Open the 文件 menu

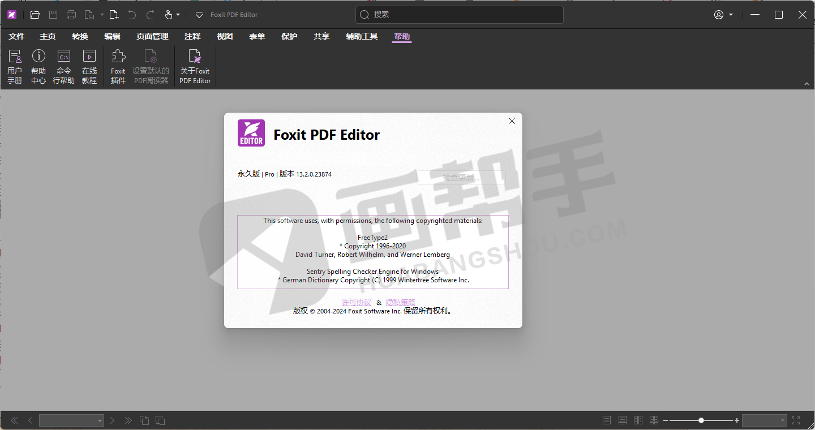[17, 36]
